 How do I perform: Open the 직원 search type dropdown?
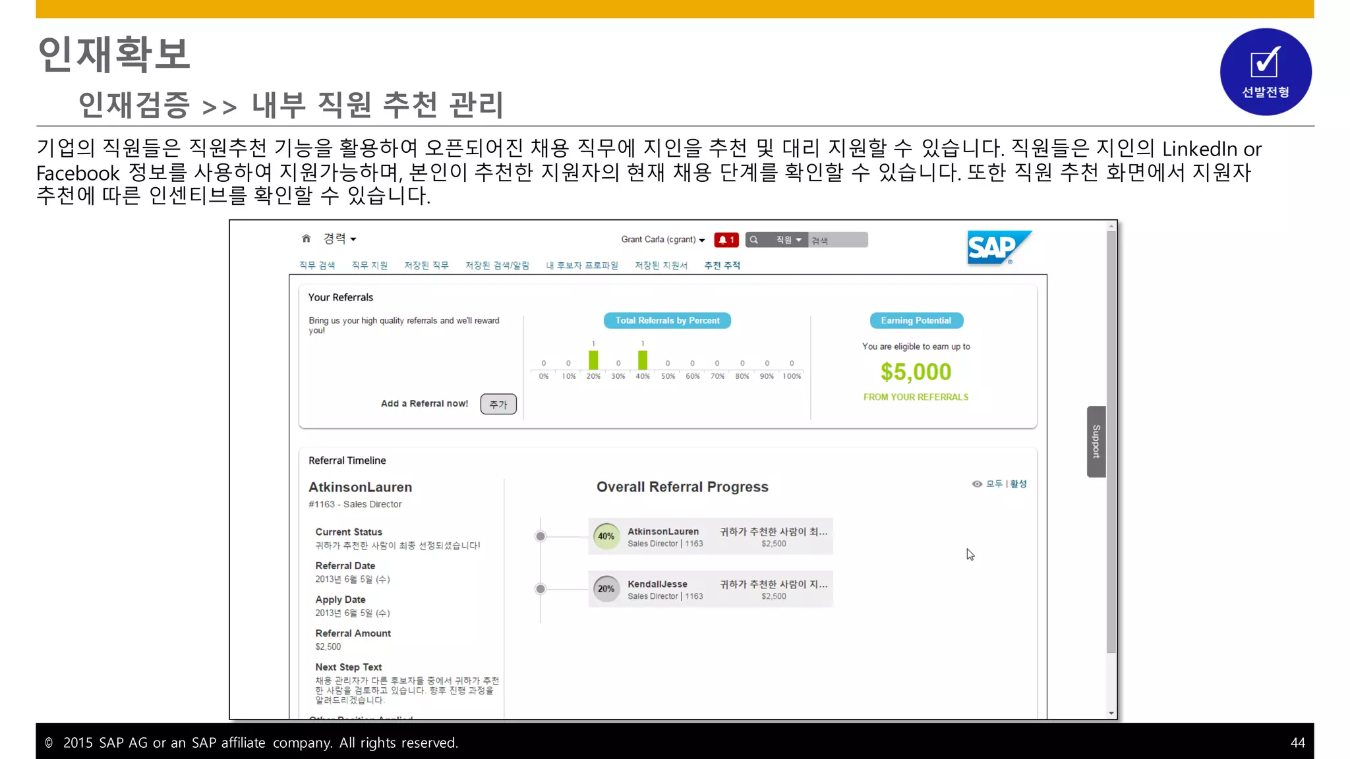[x=788, y=240]
